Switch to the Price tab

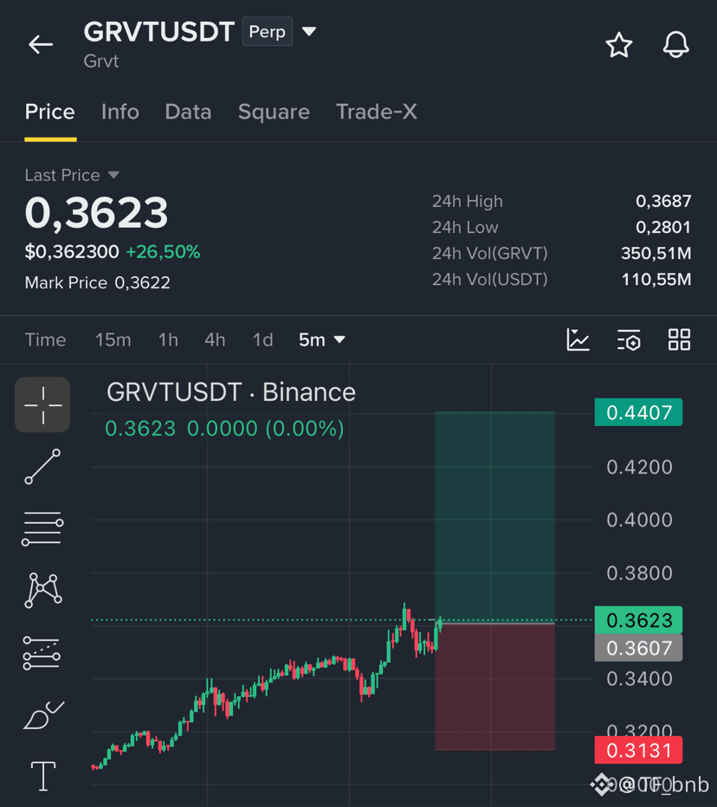[50, 113]
